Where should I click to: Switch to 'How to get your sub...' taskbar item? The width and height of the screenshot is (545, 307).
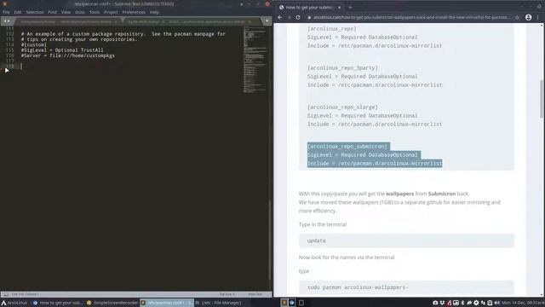point(58,303)
